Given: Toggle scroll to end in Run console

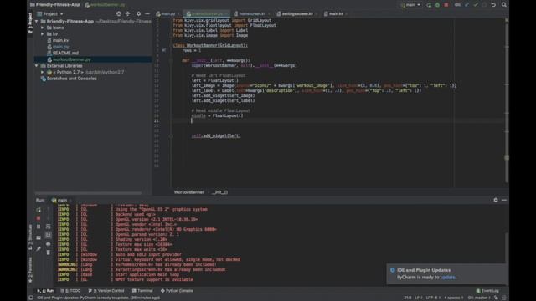Looking at the screenshot, I should click(49, 235).
